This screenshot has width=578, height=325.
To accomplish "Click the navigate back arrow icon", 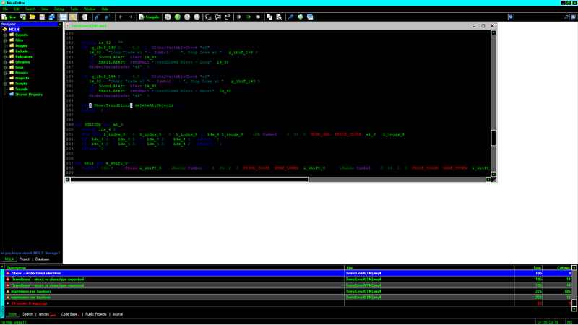I will (121, 17).
